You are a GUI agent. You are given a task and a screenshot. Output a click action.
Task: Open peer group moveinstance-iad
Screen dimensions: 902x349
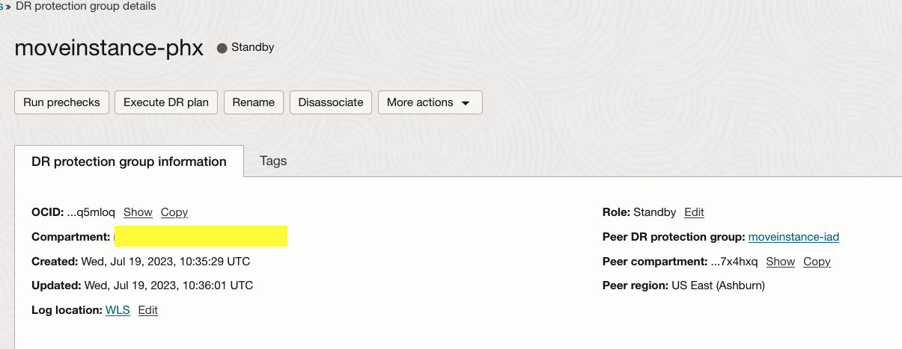click(x=793, y=237)
